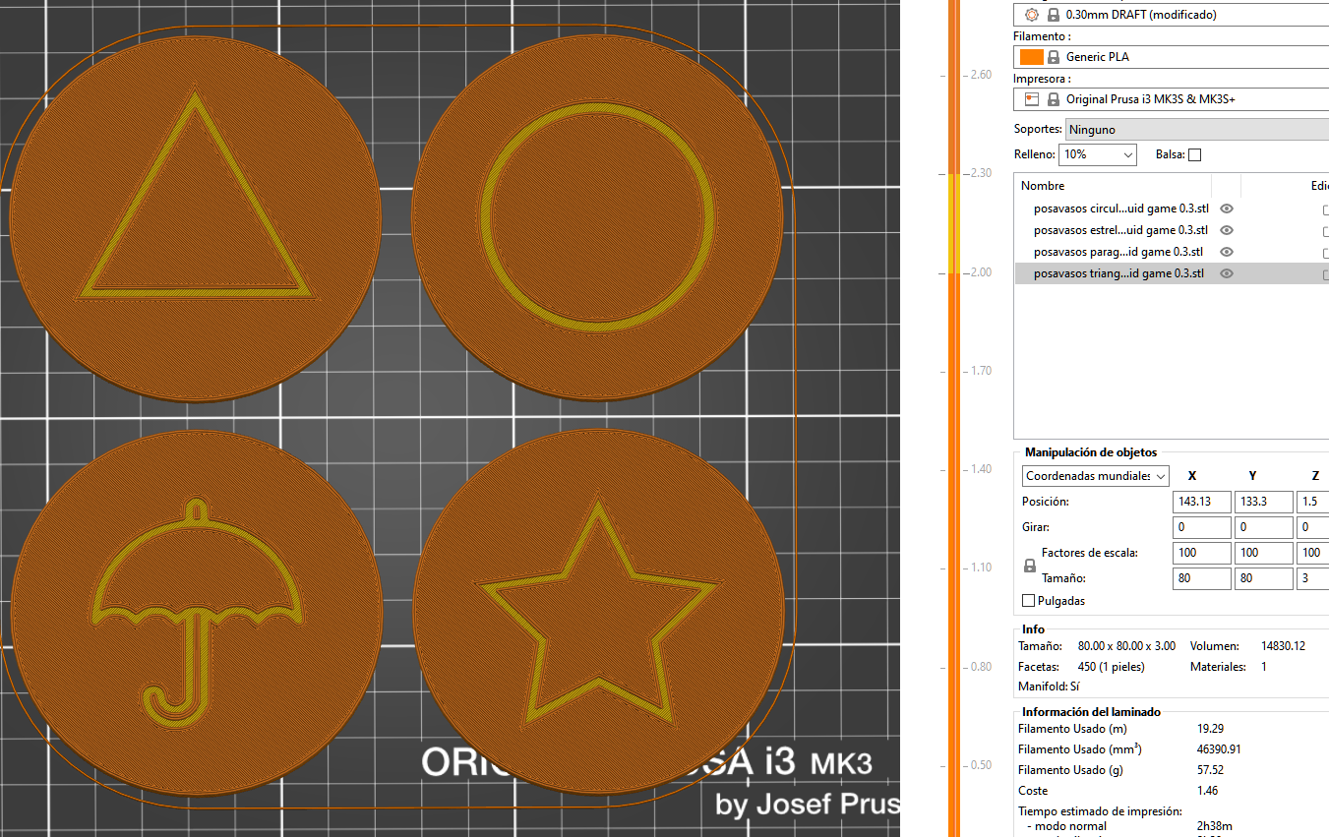Screen dimensions: 1329x837
Task: Click the Filamento Usado (mm³) value 46390.91
Action: click(1219, 749)
